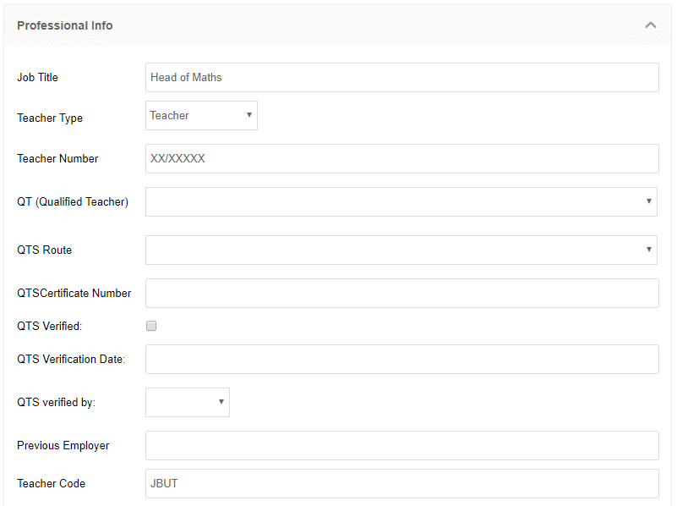Expand the QT (Qualified Teacher) dropdown

click(401, 201)
